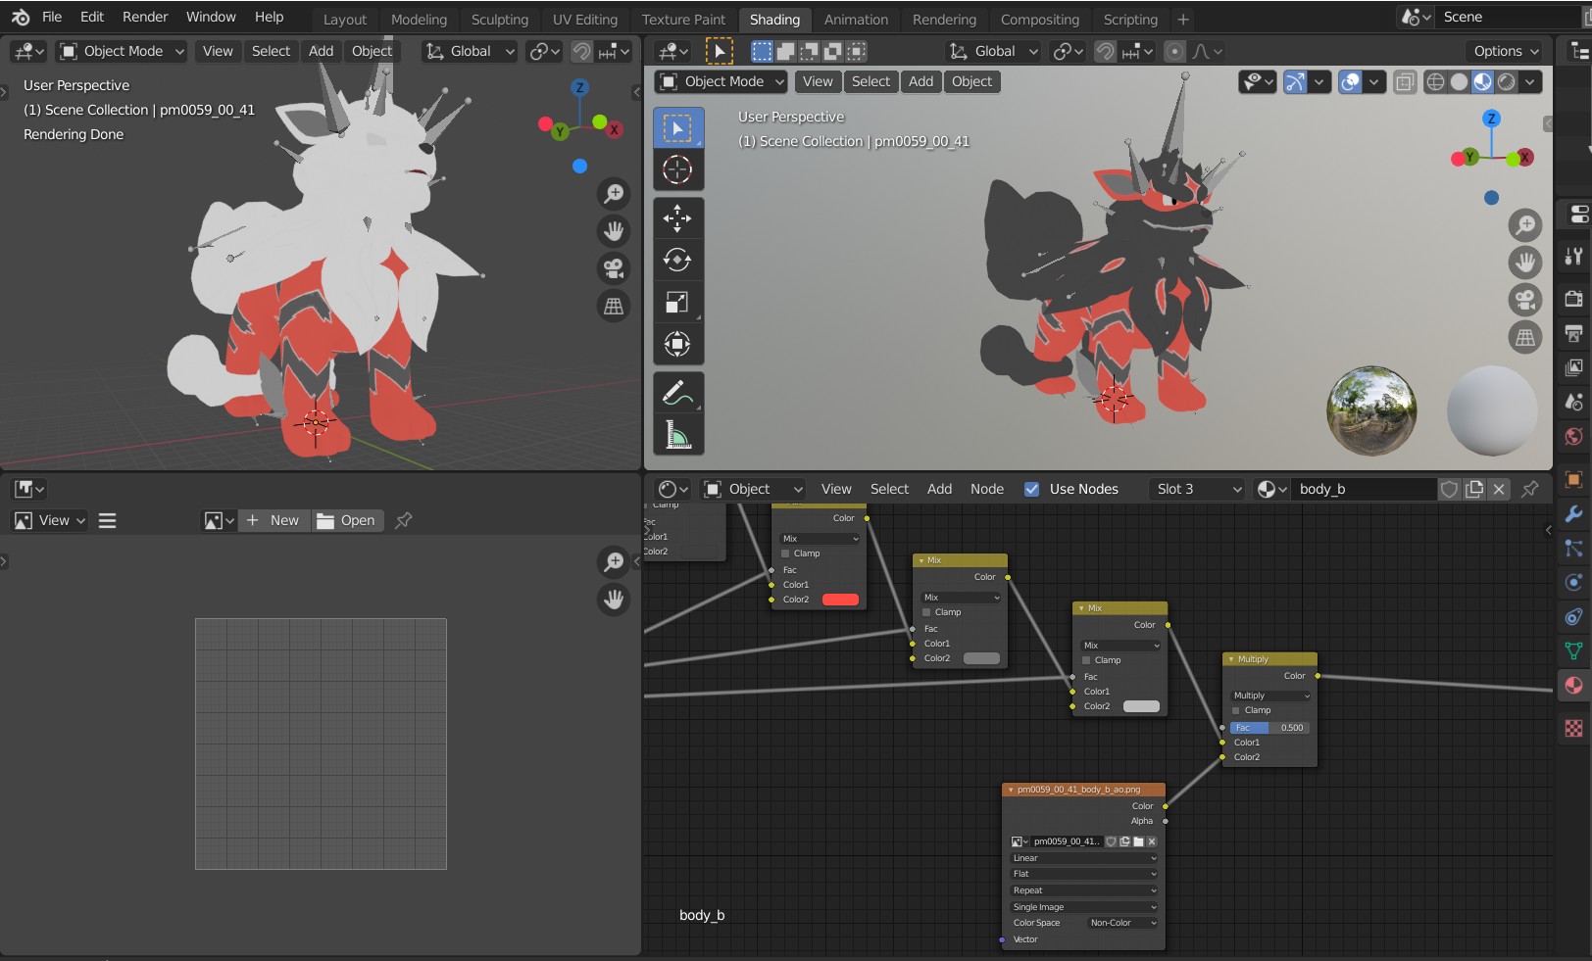Pick the Scale tool in the toolbar
1592x961 pixels.
[x=677, y=302]
